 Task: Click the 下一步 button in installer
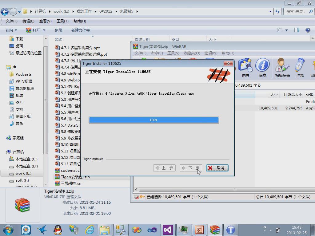click(x=191, y=168)
